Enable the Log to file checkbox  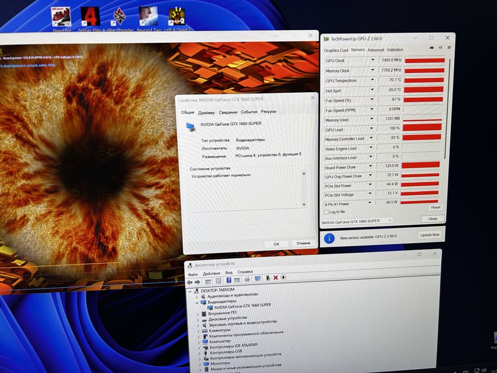326,212
